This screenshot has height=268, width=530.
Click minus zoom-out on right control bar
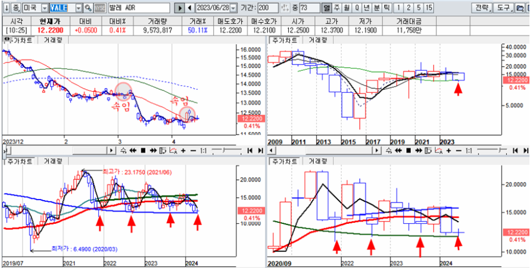(459, 151)
